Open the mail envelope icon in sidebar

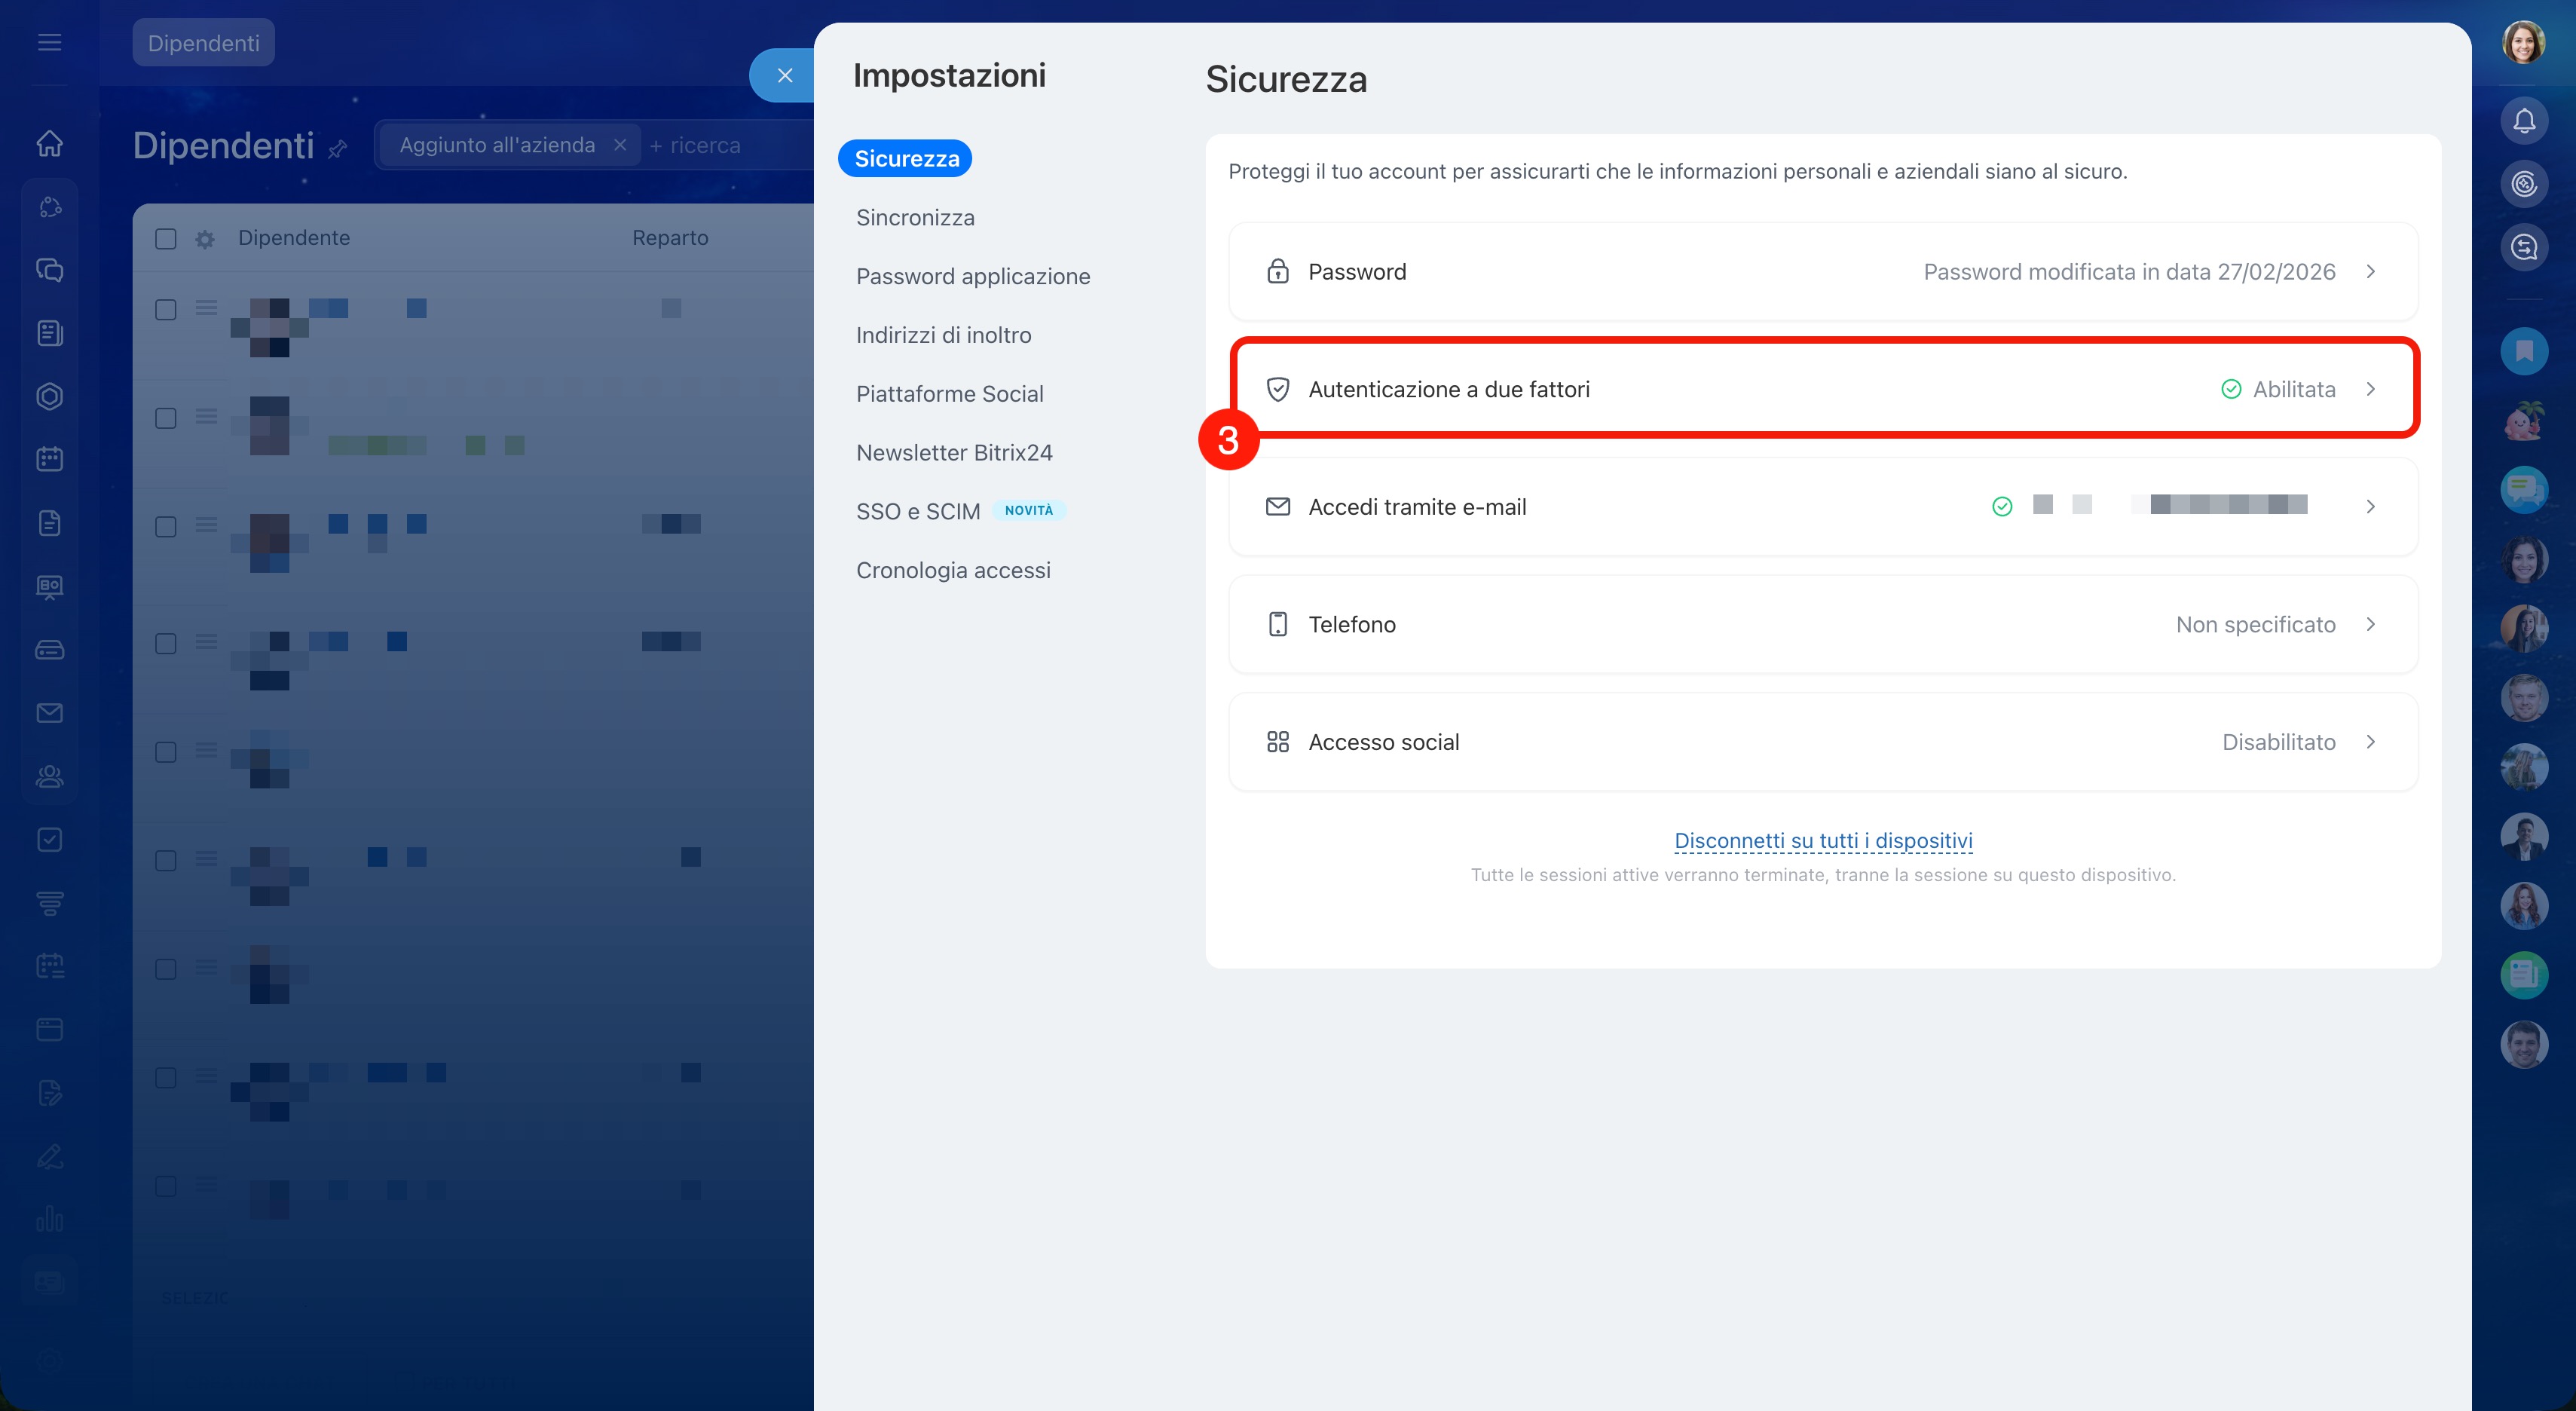(x=50, y=713)
